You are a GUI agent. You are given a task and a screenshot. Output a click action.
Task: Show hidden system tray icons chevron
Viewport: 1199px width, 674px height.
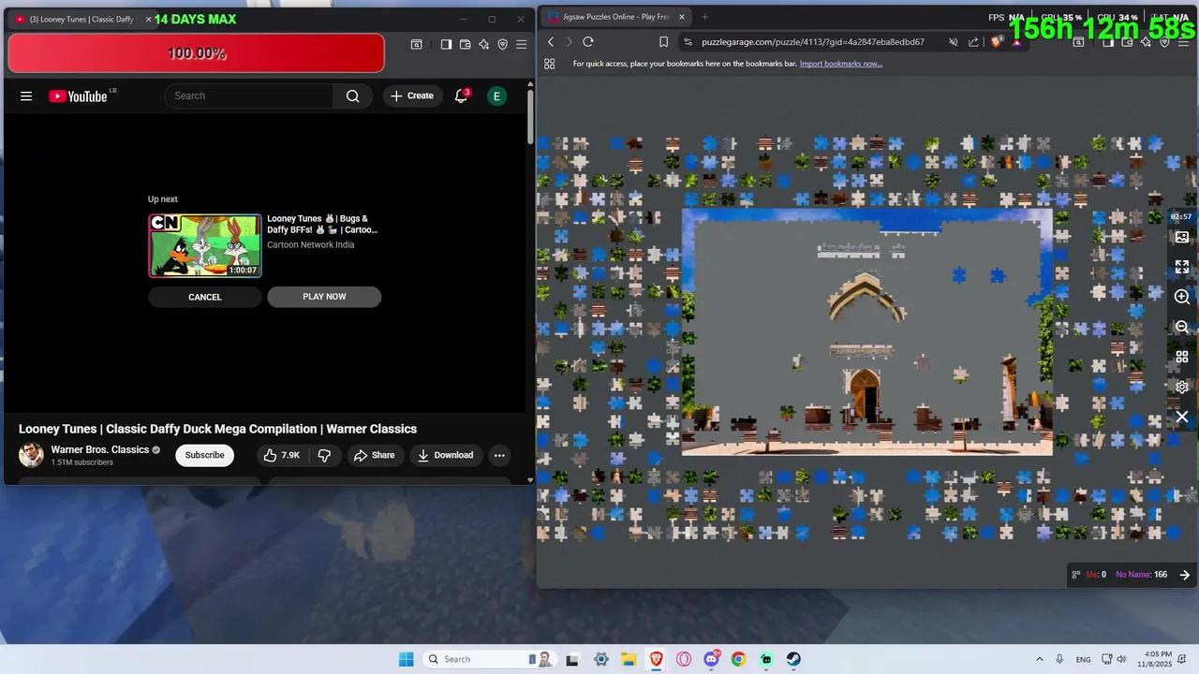(x=1039, y=659)
